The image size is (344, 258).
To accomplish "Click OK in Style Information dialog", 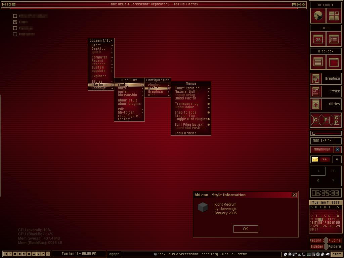I will point(246,229).
